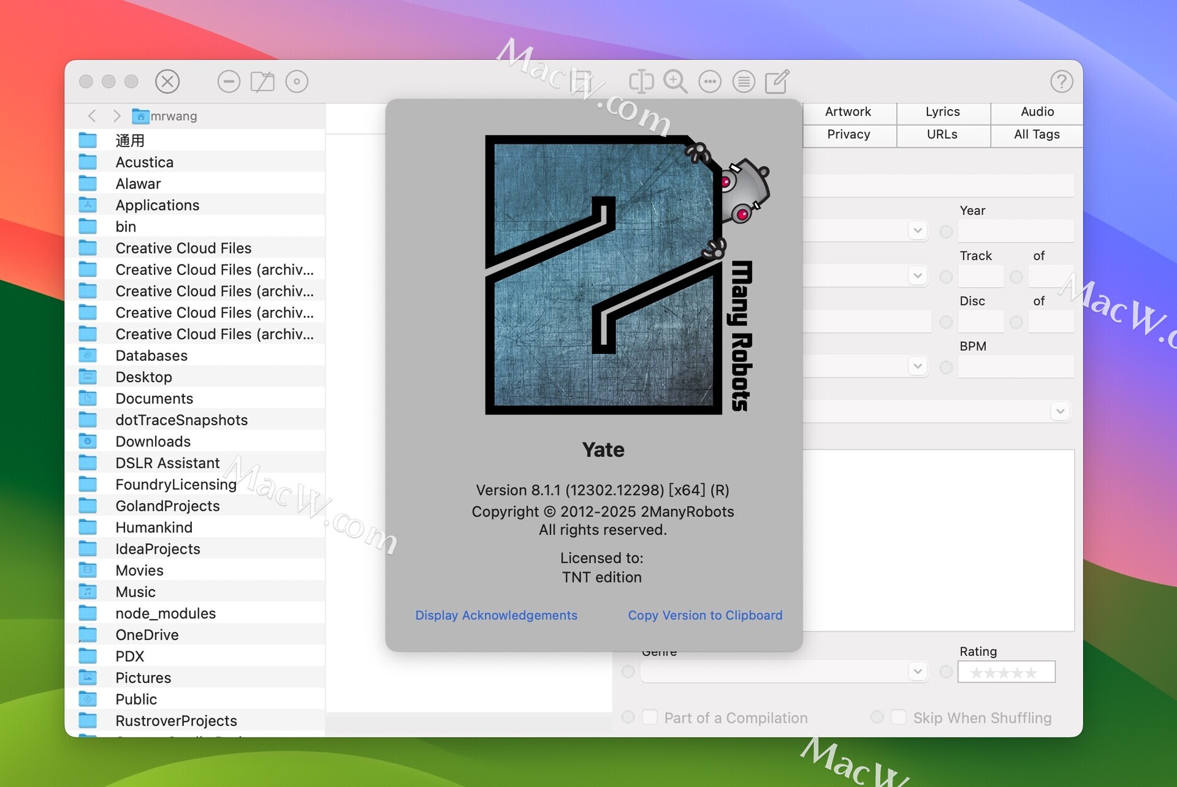Enable the Part of a Compilation checkbox
This screenshot has width=1177, height=787.
[650, 717]
